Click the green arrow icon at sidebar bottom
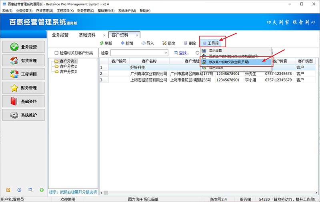The image size is (320, 202). pos(42,190)
